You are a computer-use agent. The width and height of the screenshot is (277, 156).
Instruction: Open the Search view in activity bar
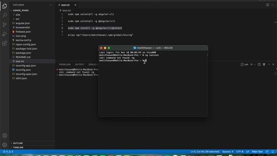5,15
